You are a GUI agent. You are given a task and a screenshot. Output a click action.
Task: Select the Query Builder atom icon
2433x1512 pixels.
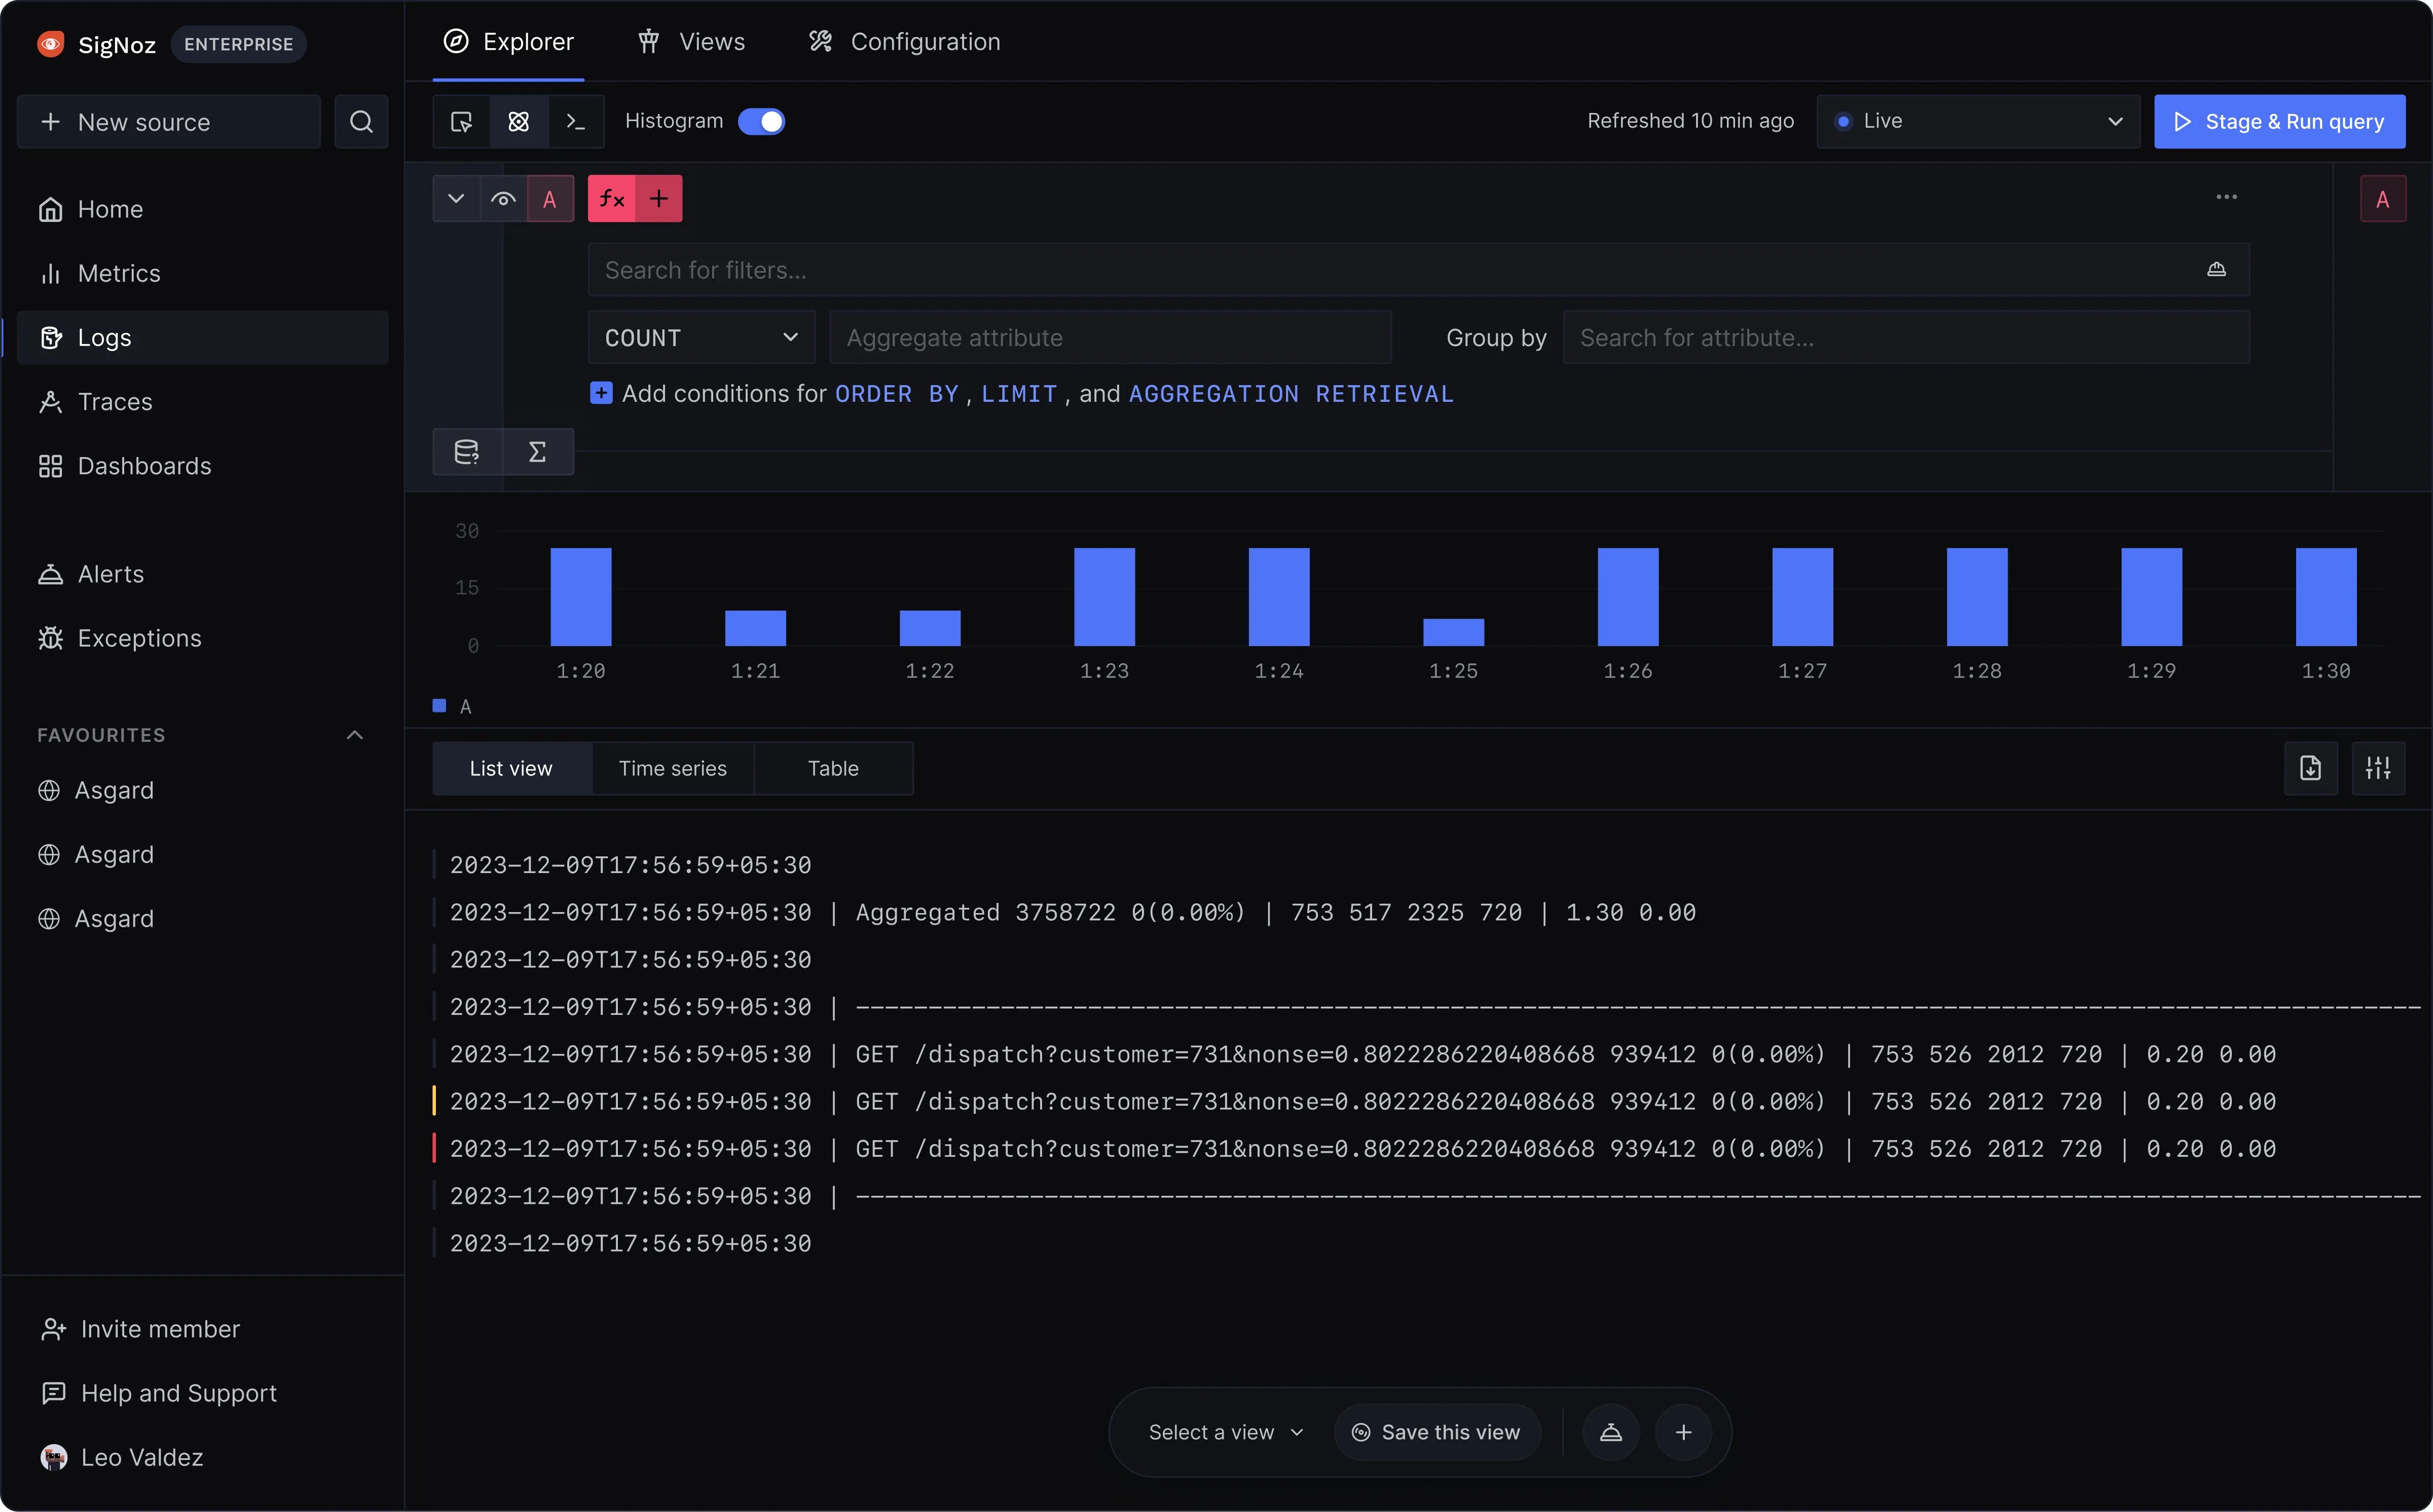click(519, 121)
